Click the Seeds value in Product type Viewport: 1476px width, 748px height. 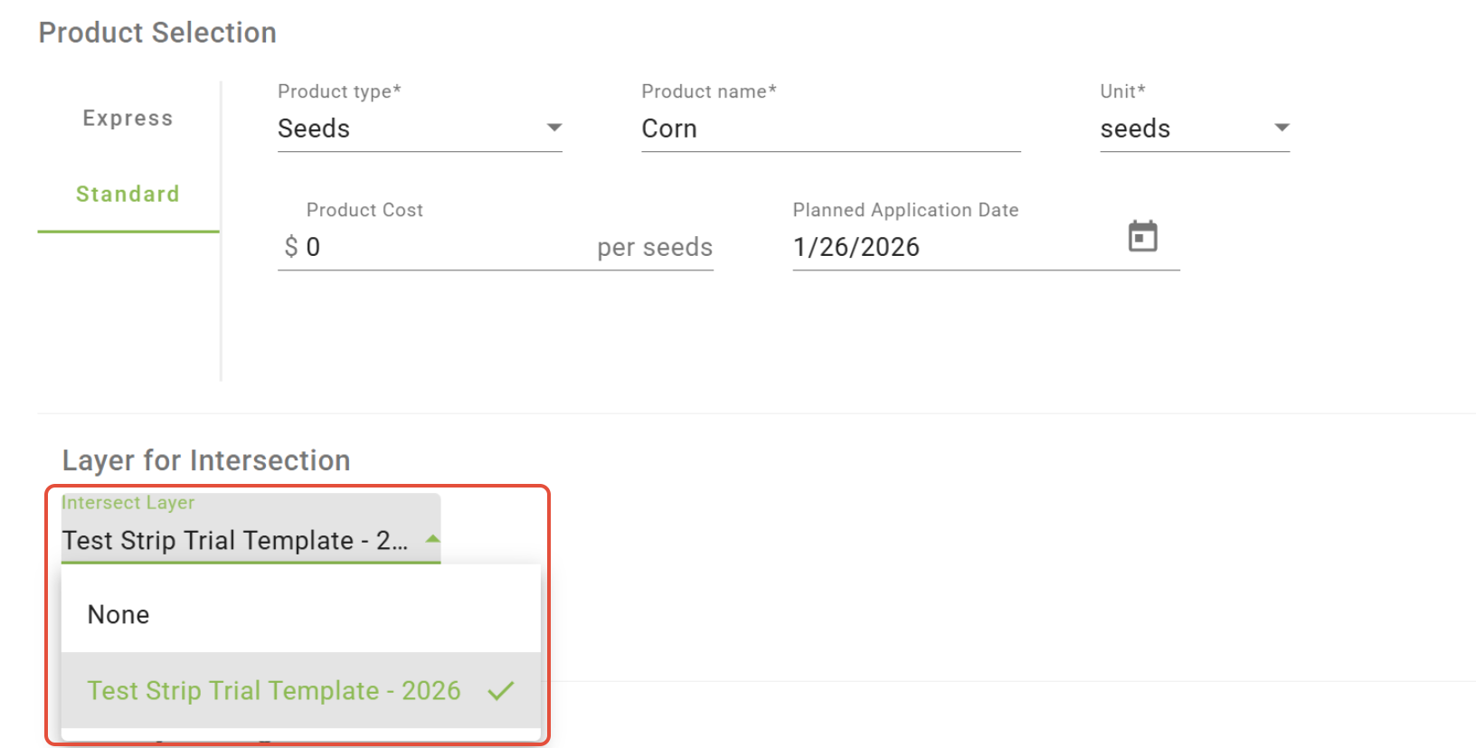pos(314,129)
